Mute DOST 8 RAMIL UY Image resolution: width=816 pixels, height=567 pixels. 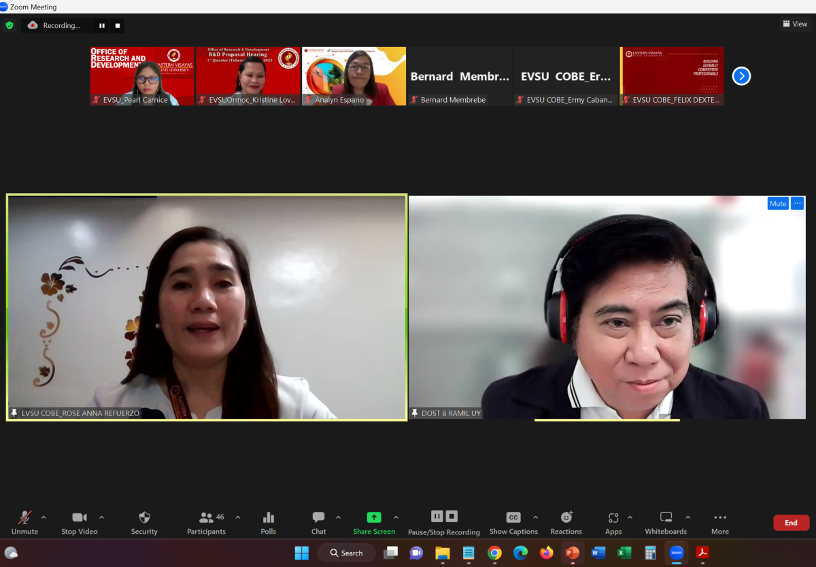click(778, 203)
